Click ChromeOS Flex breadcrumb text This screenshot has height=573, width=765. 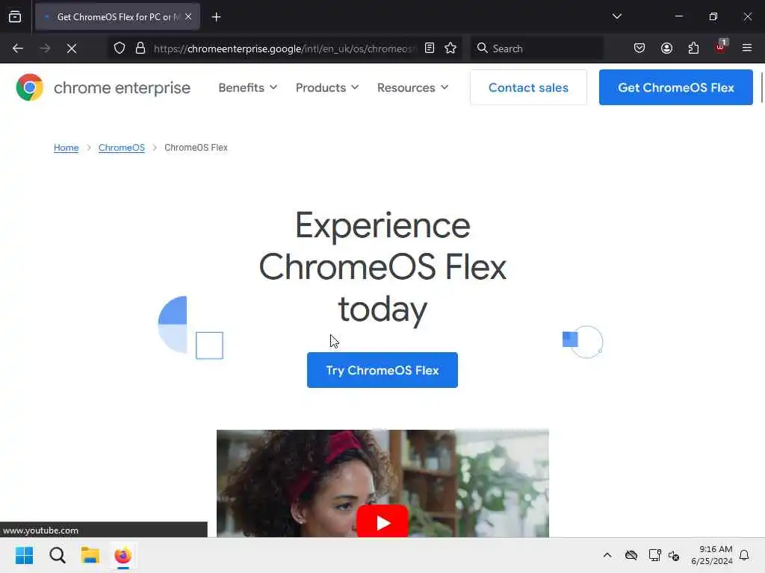coord(196,148)
